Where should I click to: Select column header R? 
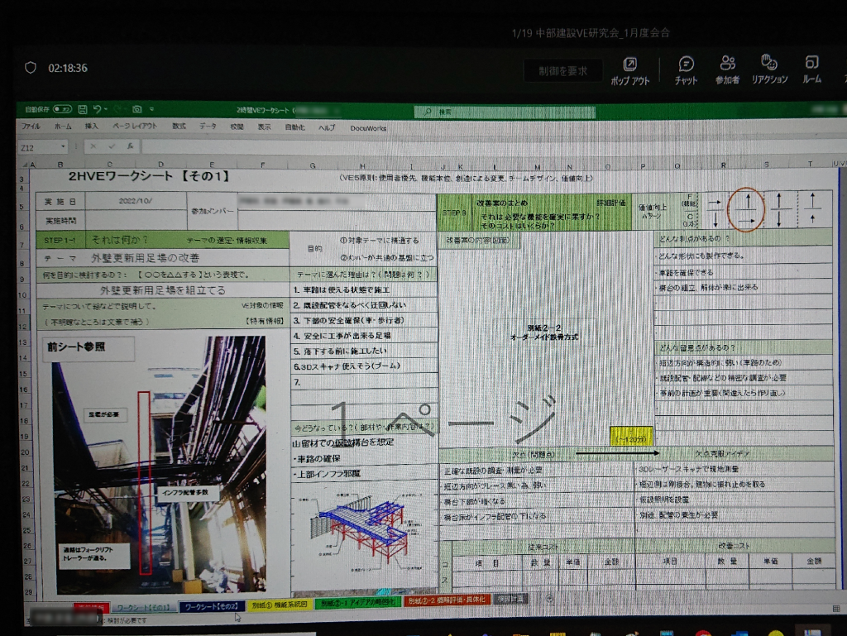pyautogui.click(x=723, y=165)
